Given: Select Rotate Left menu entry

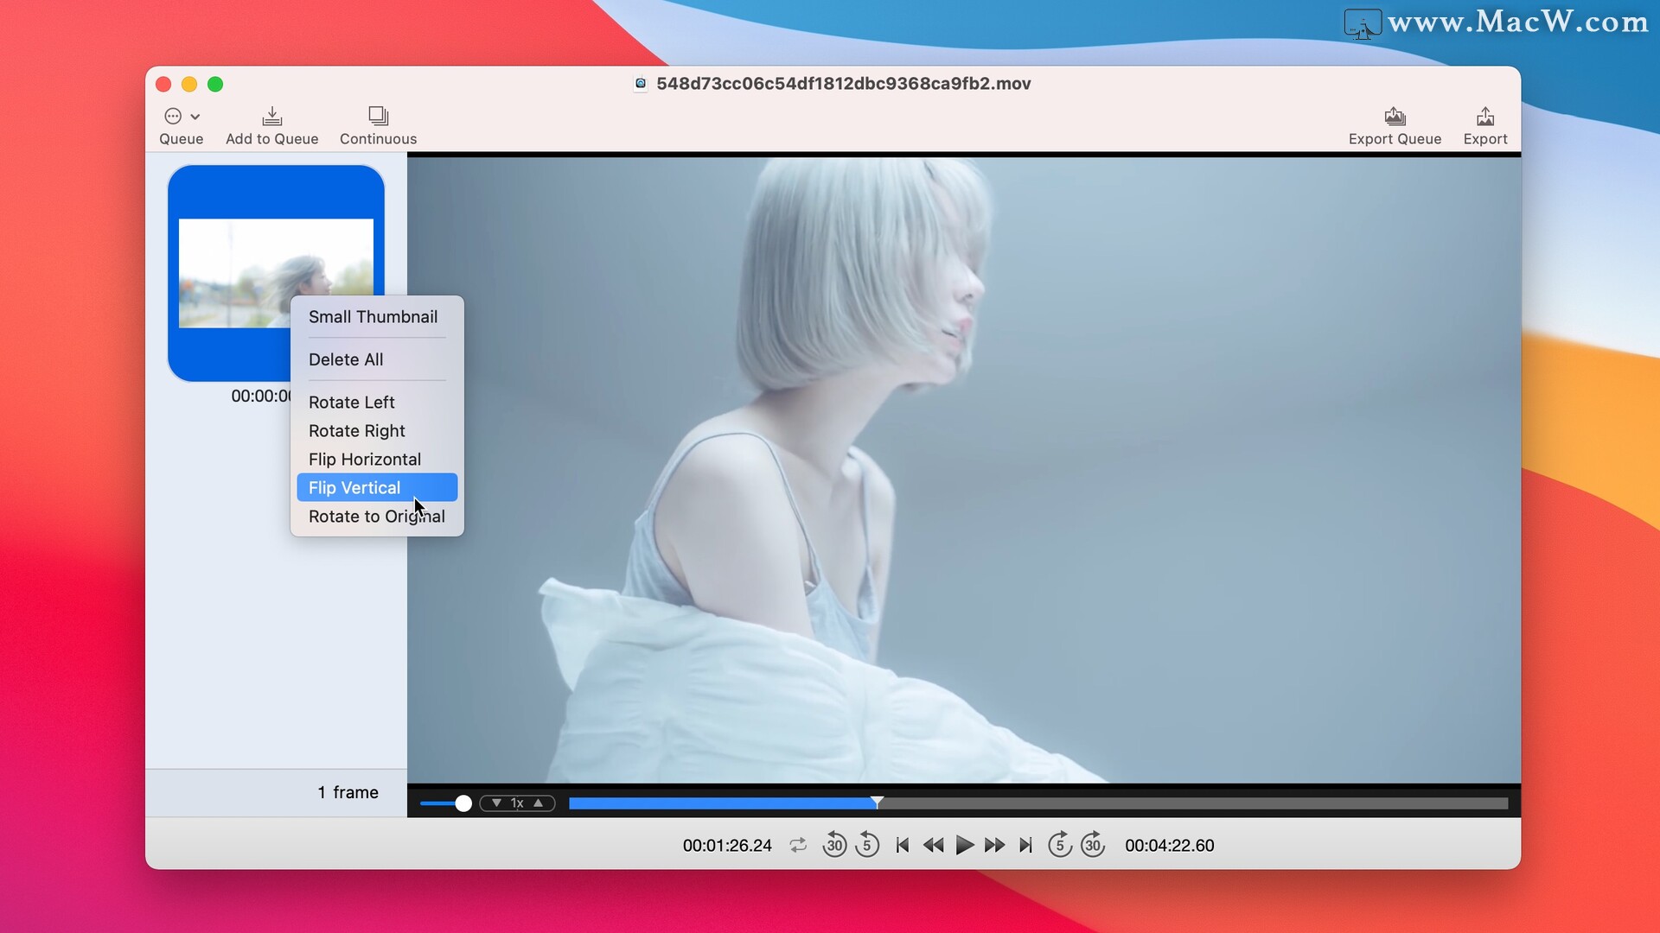Looking at the screenshot, I should tap(351, 403).
